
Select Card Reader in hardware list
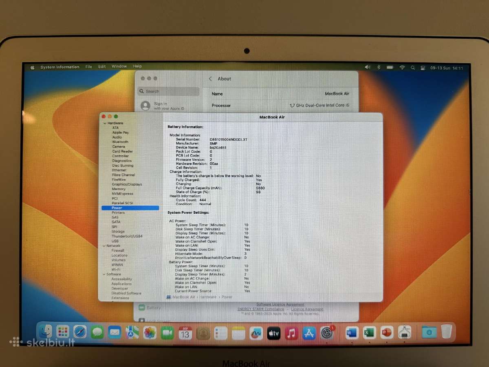[123, 151]
